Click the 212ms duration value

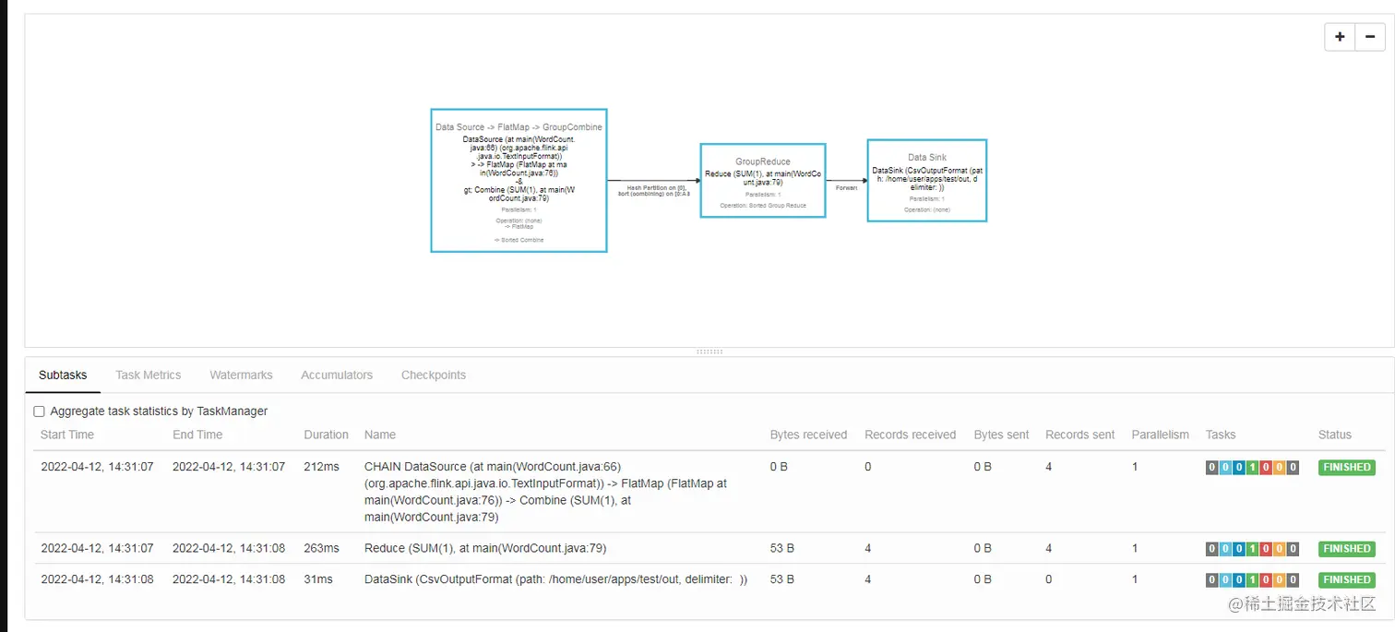[321, 467]
